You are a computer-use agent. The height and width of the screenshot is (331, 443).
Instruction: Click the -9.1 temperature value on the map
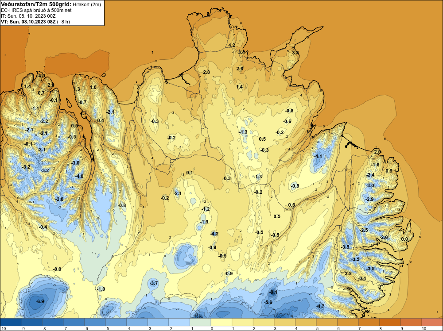click(273, 293)
